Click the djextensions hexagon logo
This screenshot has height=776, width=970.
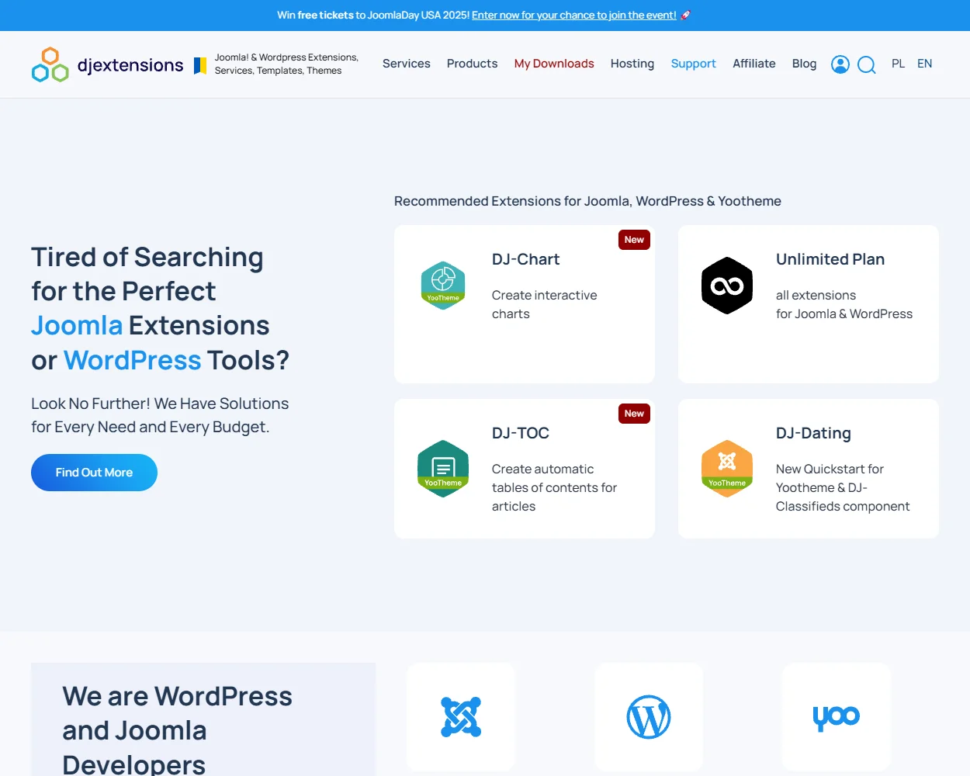(x=50, y=64)
